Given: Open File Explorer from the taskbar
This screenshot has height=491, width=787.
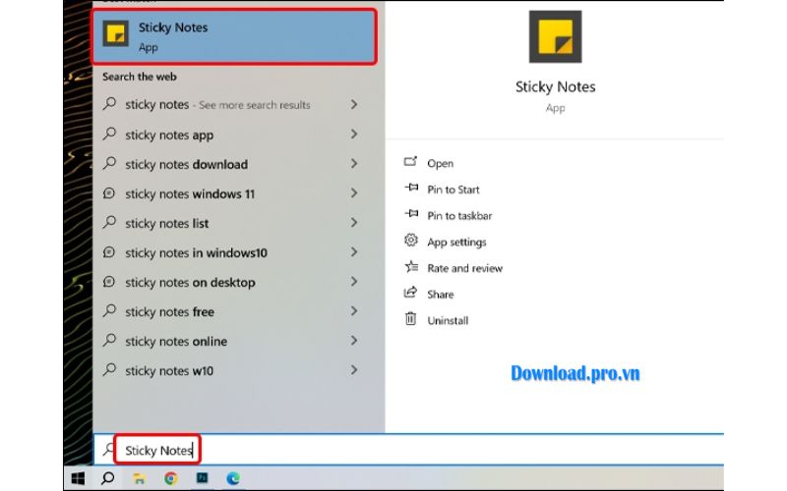Looking at the screenshot, I should click(139, 478).
